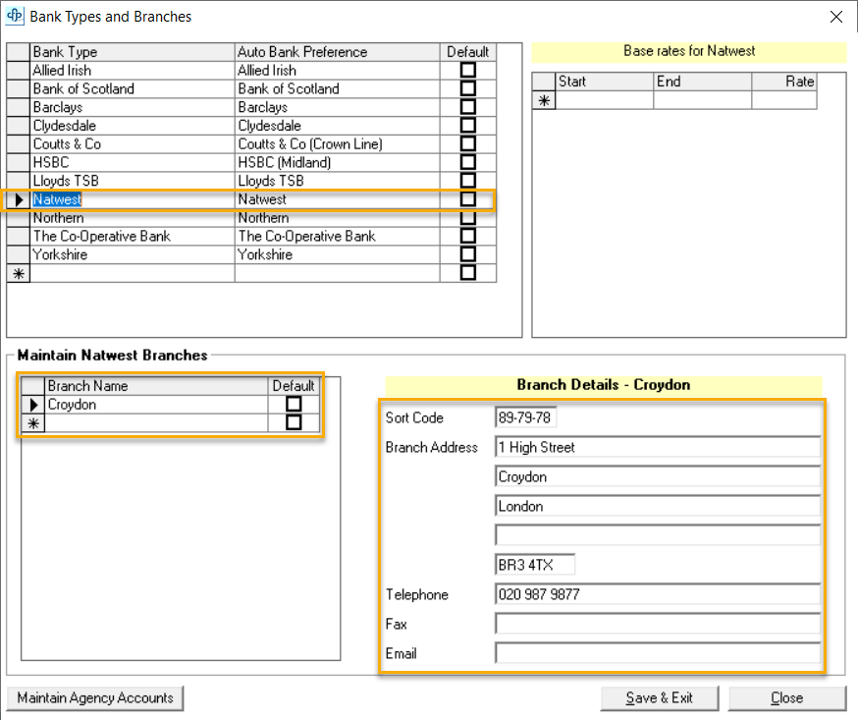Click the row selector arrow beside Croydon

[33, 405]
